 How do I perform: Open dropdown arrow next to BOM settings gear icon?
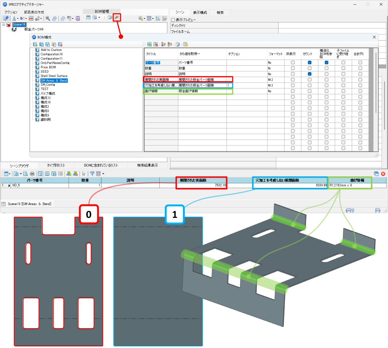(x=99, y=17)
